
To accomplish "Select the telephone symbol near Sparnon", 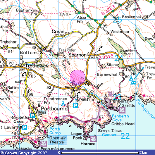I will 100,49.
